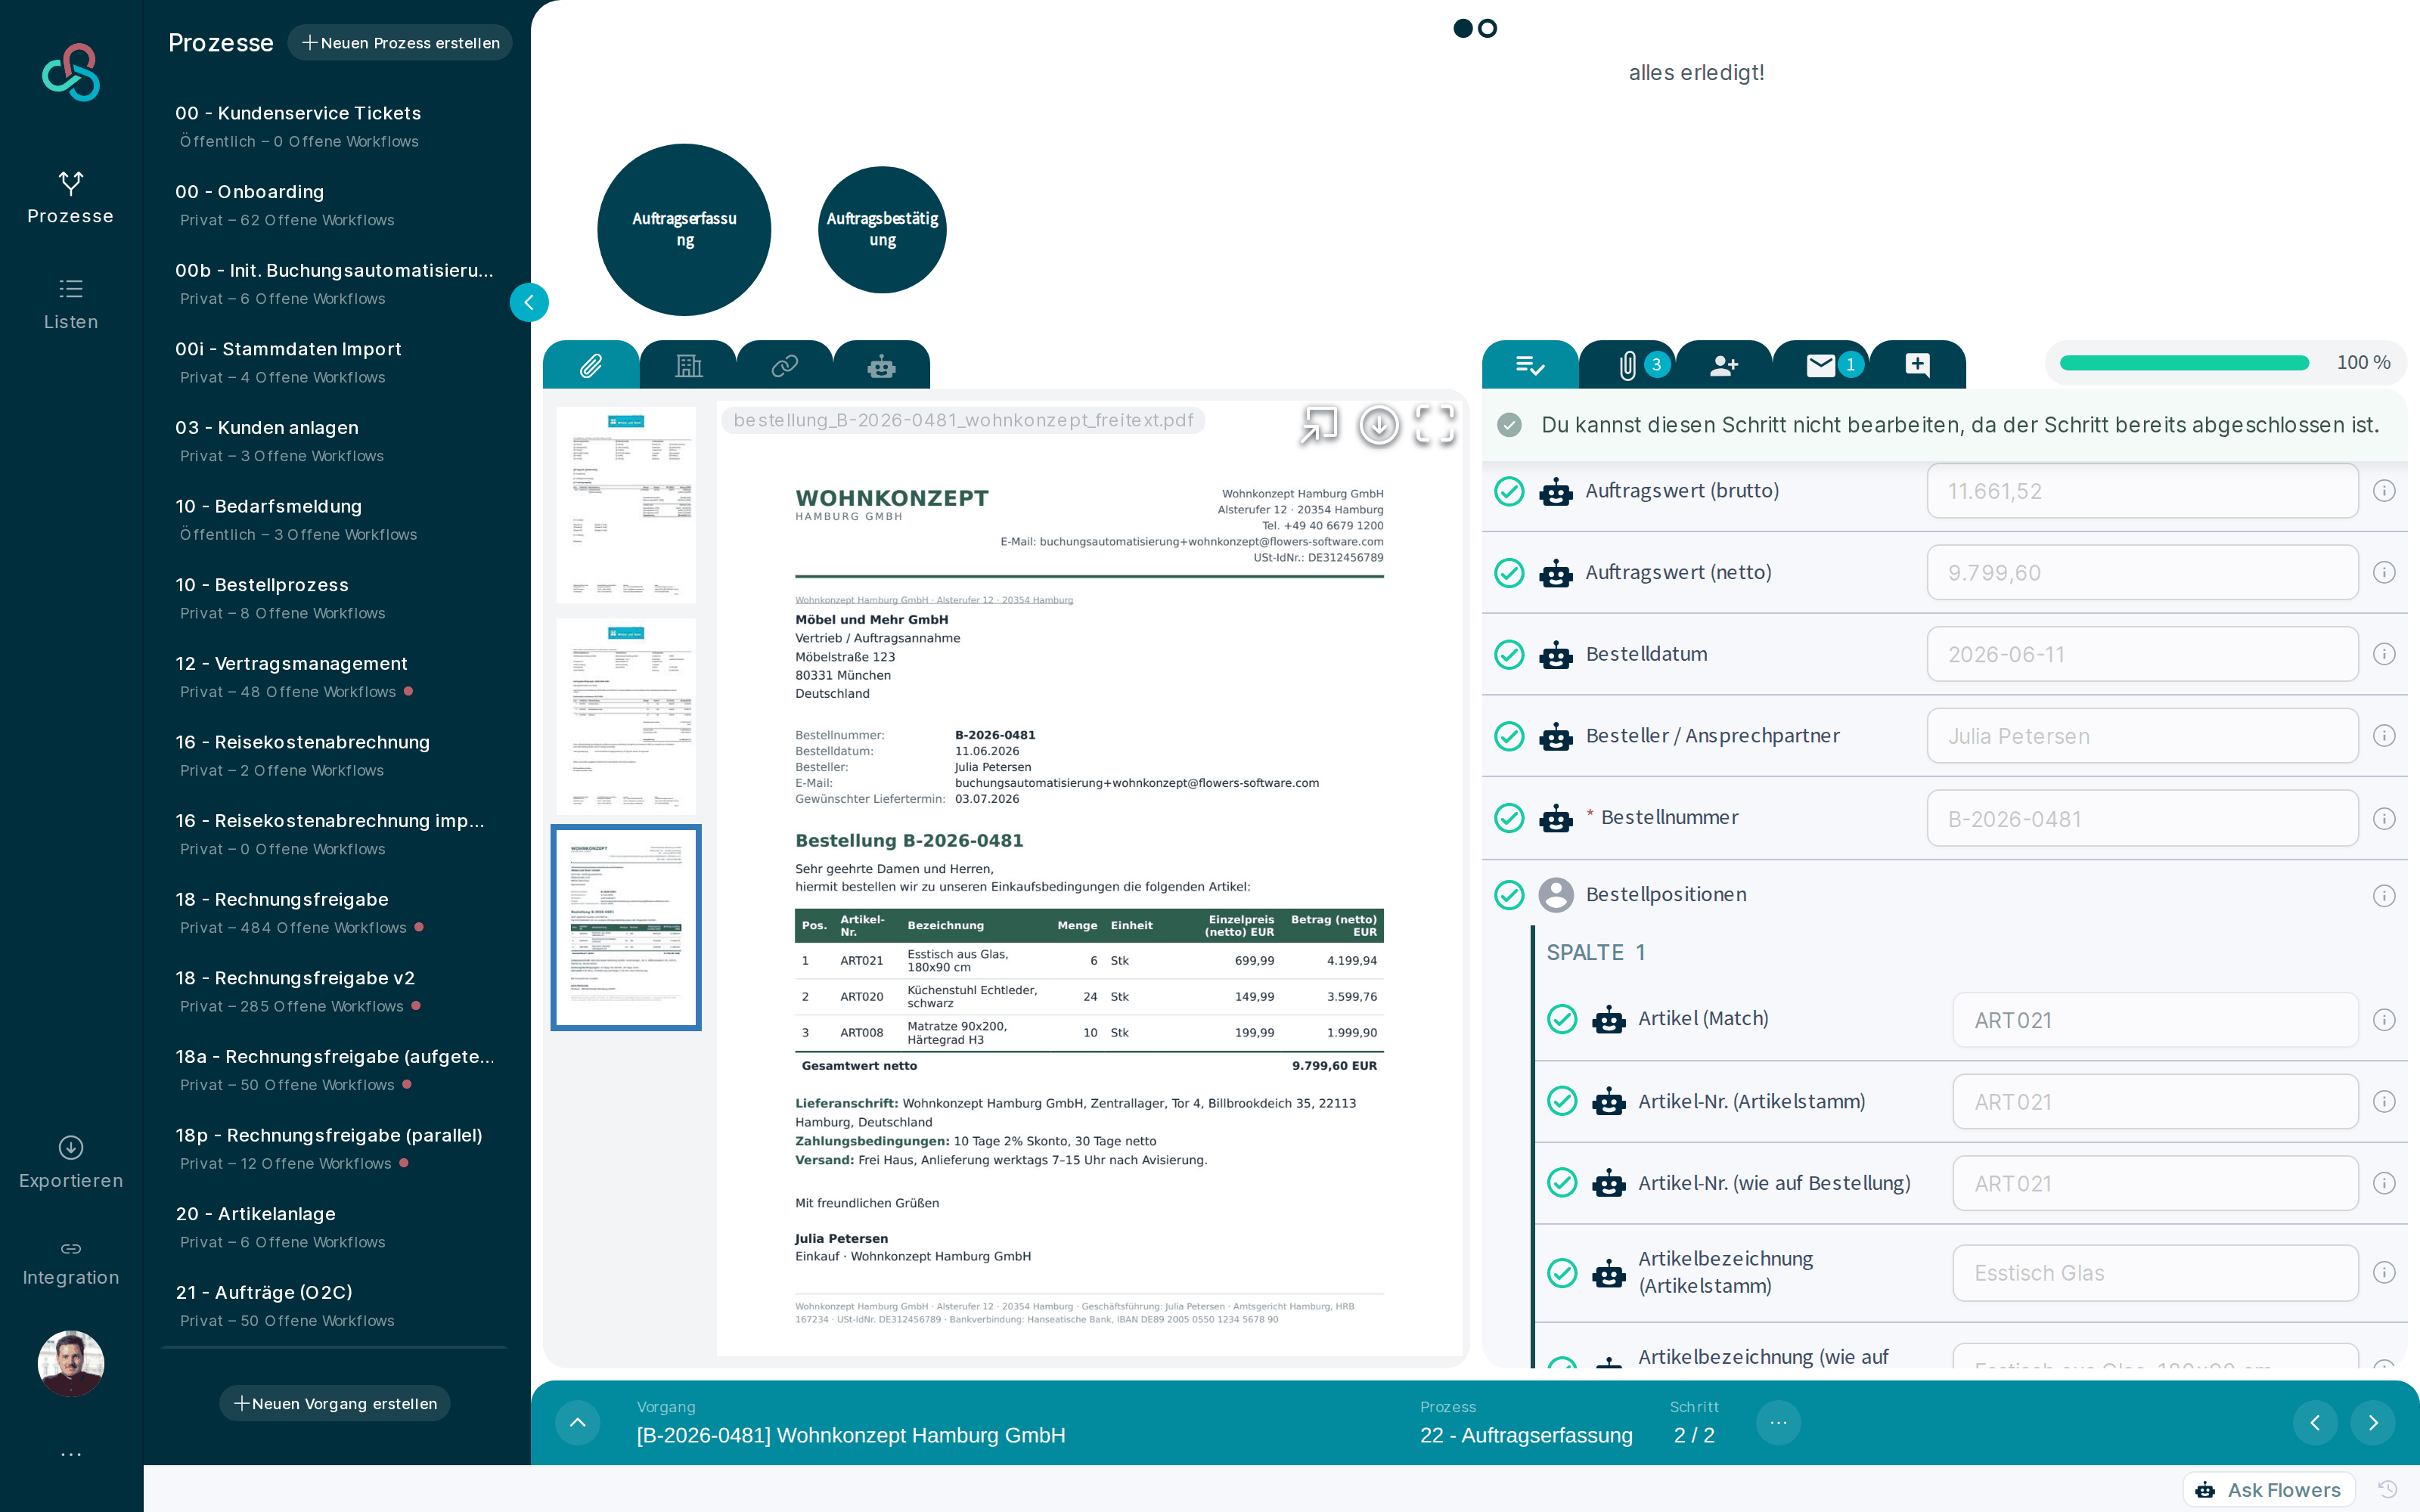Switch to the robot automation tab
2420x1512 pixels.
tap(881, 365)
